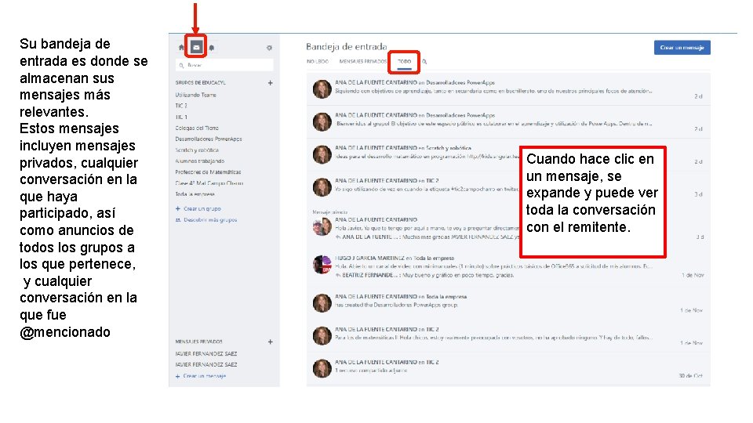
Task: Click the Grupos de Educacyl header
Action: 200,83
